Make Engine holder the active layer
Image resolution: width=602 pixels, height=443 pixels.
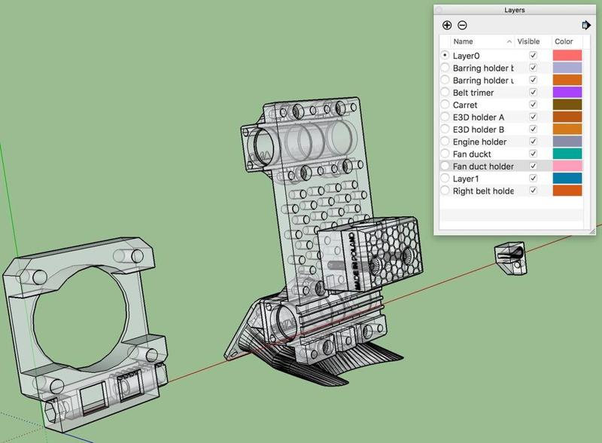pyautogui.click(x=445, y=142)
